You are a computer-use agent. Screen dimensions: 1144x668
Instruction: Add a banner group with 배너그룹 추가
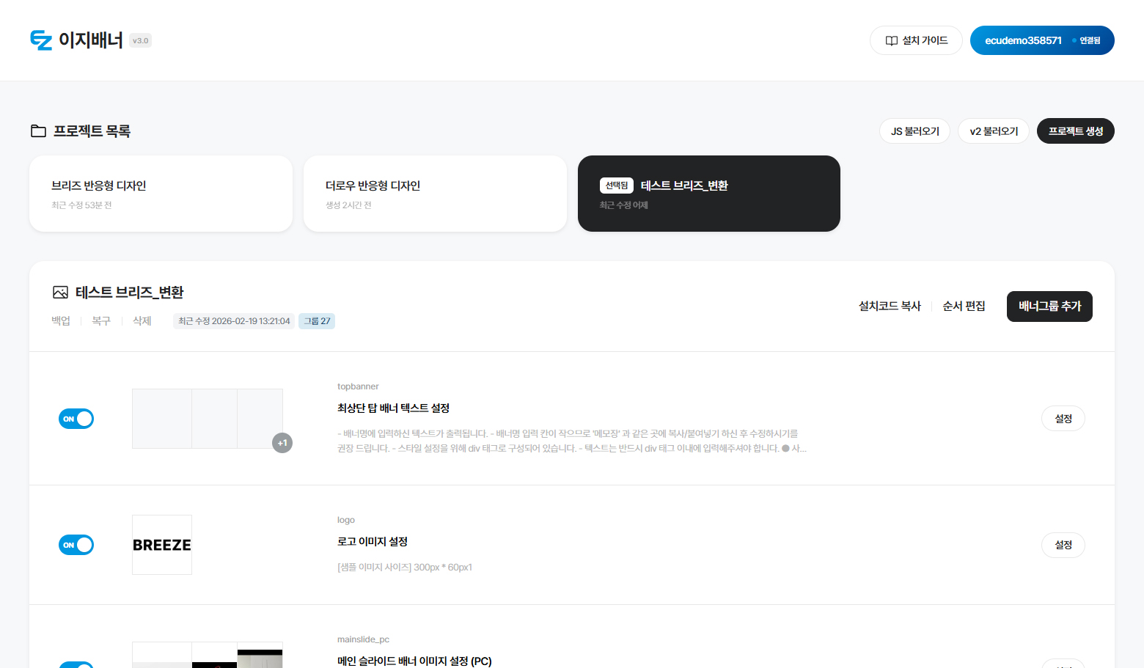(1049, 307)
